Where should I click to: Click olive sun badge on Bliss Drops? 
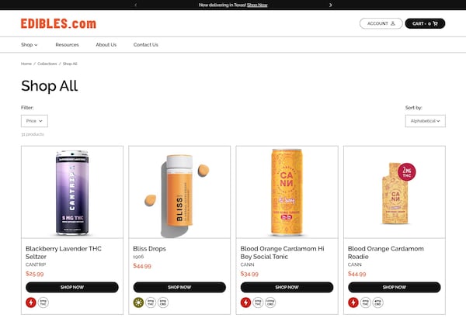pos(137,302)
